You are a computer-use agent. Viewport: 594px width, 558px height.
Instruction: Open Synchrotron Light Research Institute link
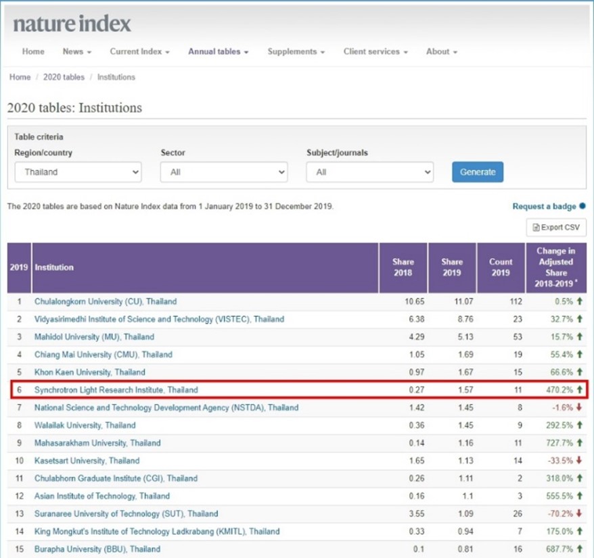coord(116,390)
